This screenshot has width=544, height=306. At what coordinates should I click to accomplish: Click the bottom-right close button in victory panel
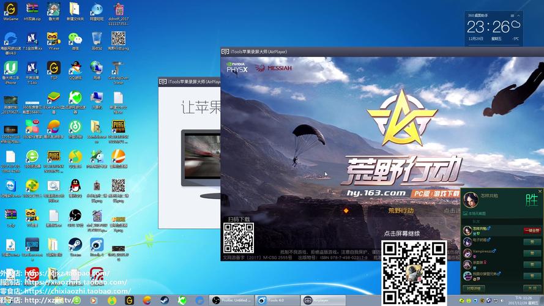[x=532, y=288]
